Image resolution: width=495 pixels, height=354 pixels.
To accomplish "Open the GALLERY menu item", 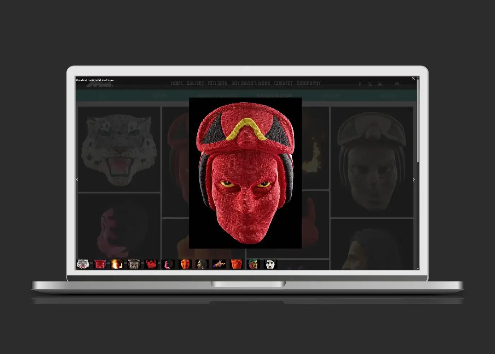I will pyautogui.click(x=195, y=83).
